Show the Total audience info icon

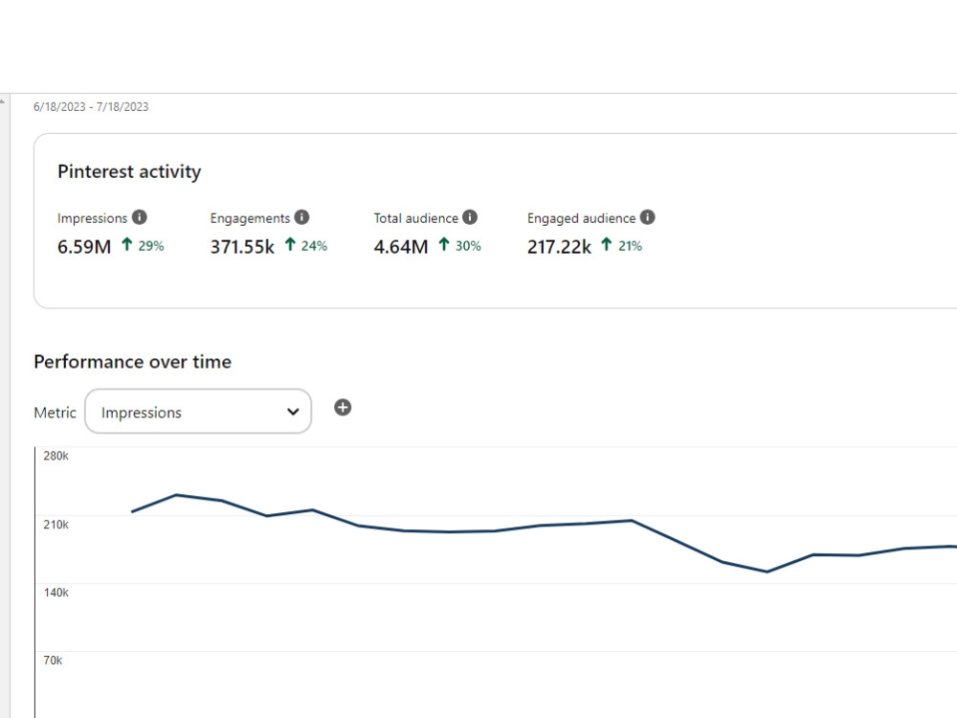click(x=470, y=217)
